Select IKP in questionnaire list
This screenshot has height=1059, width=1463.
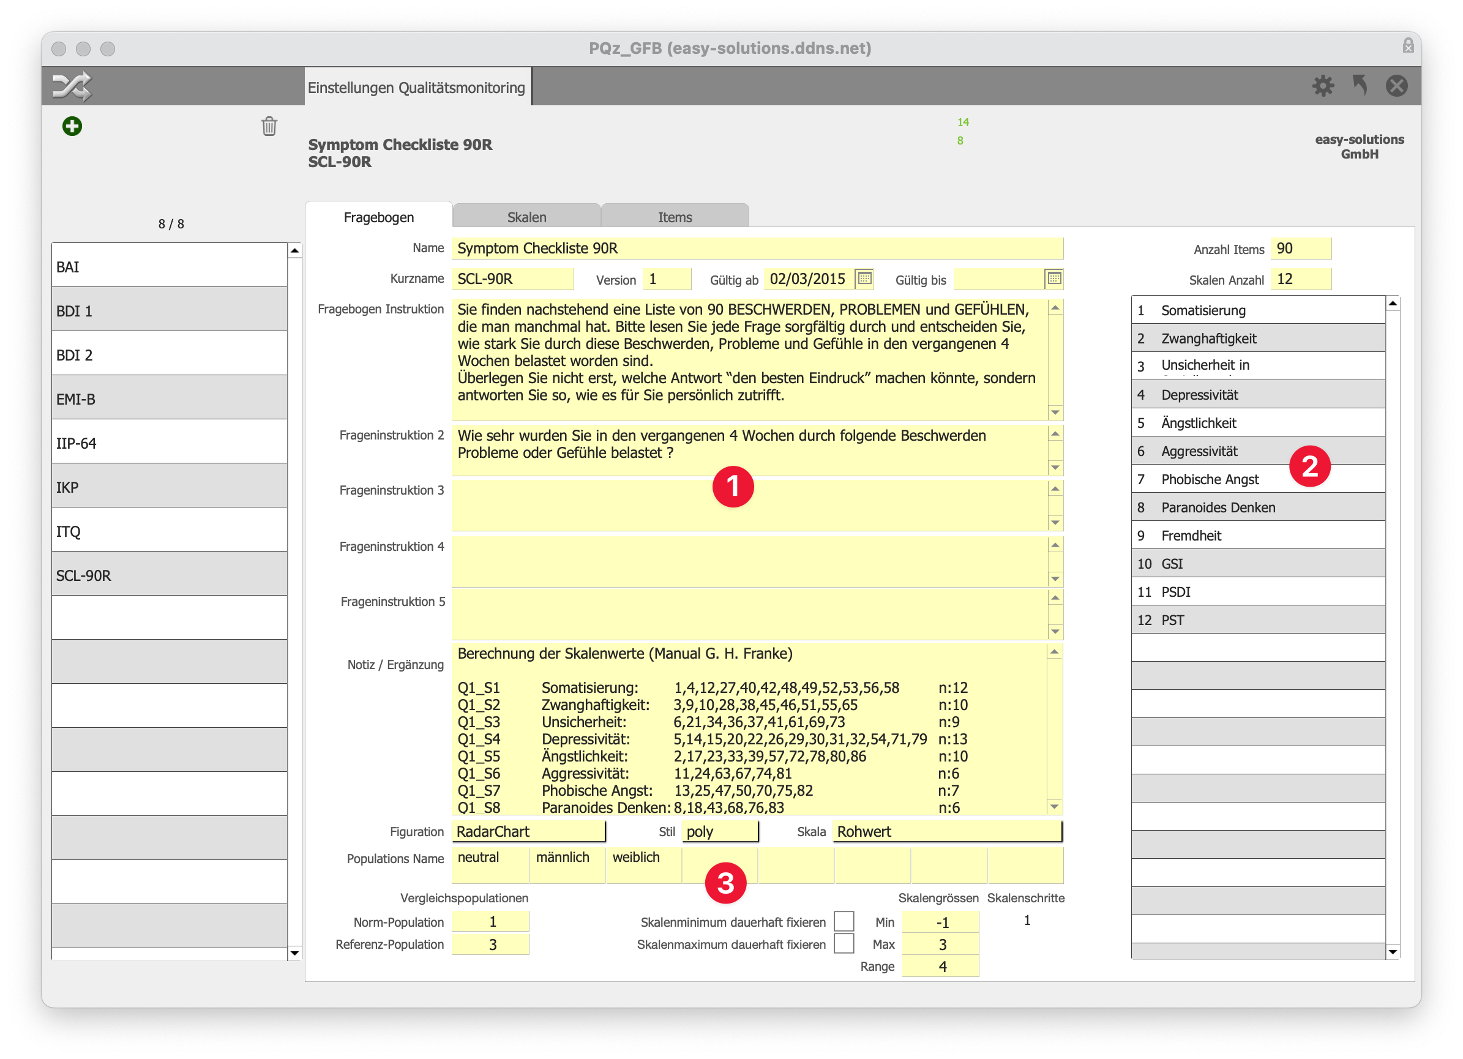(169, 486)
